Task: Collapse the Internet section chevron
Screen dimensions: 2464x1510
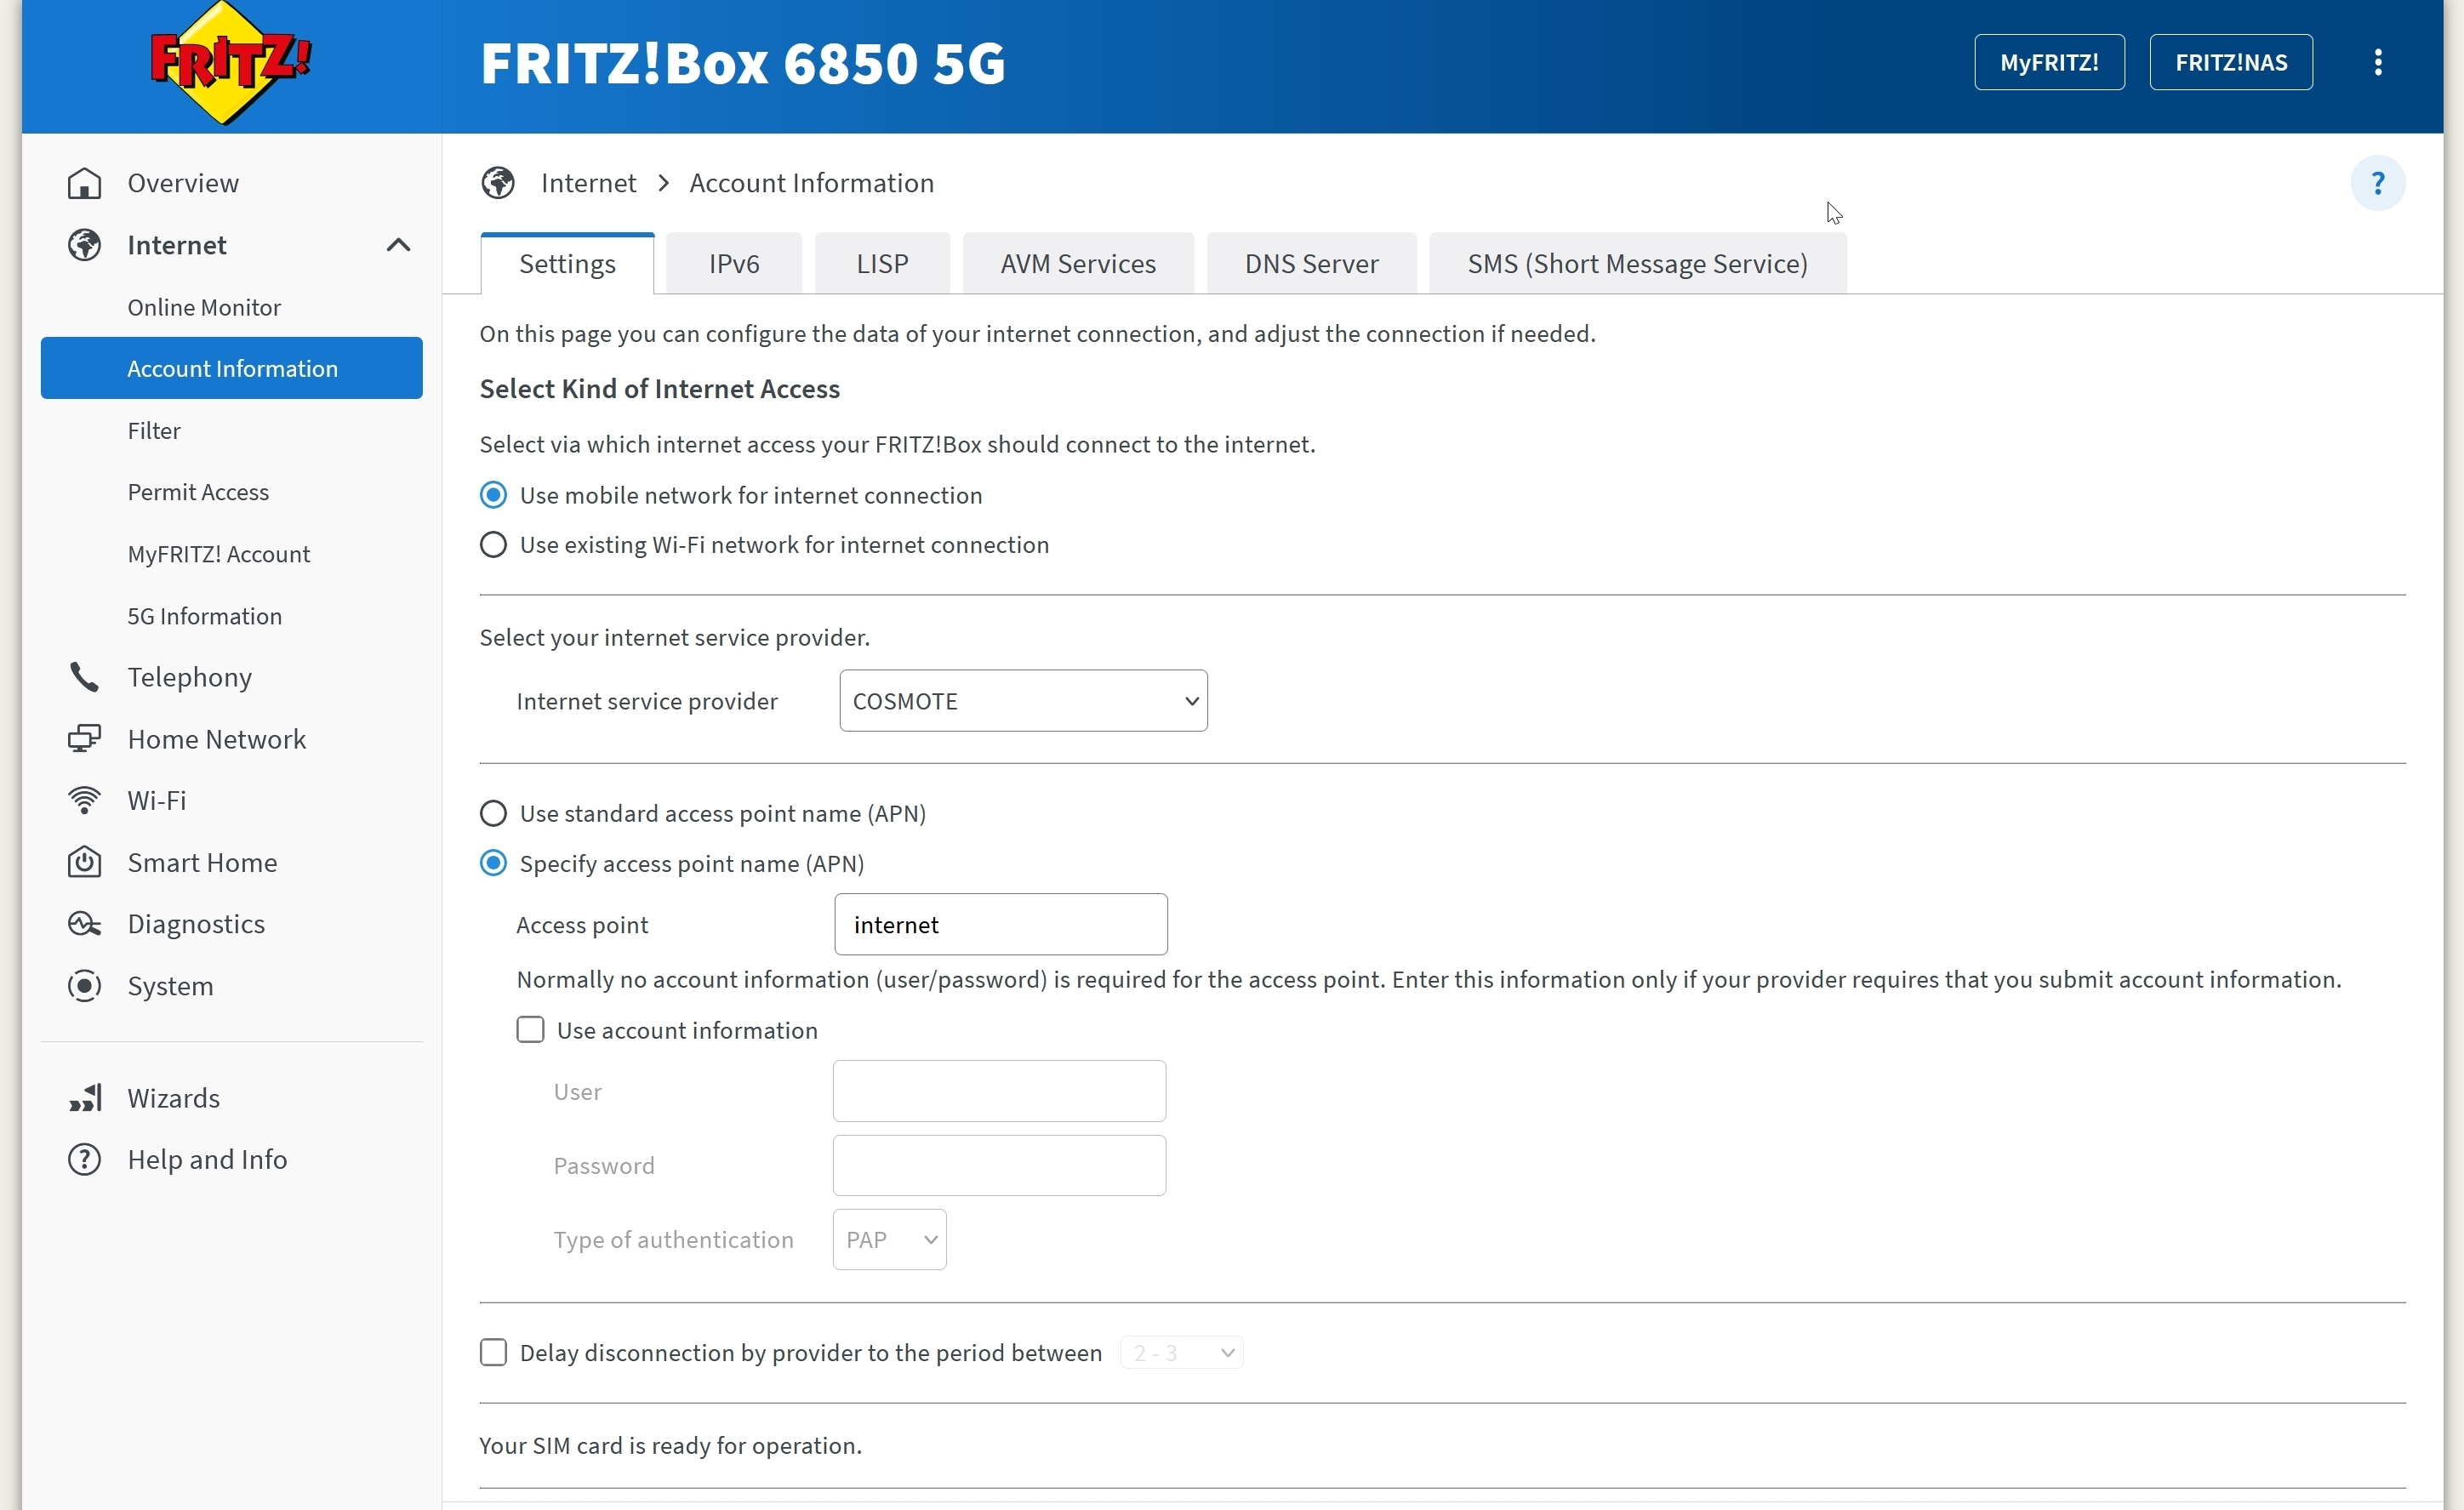Action: [398, 245]
